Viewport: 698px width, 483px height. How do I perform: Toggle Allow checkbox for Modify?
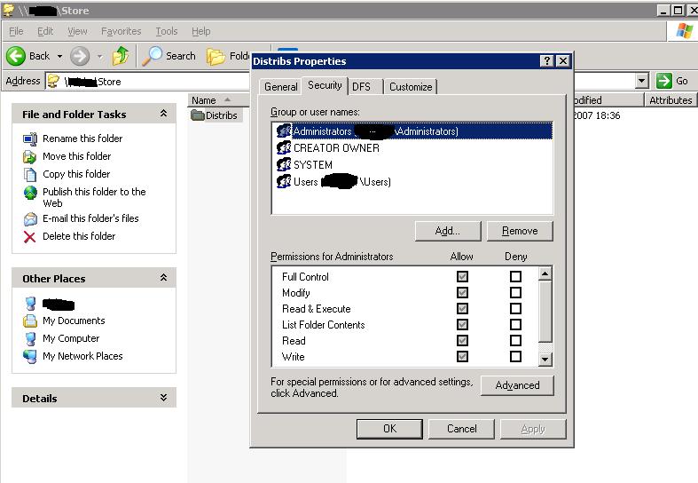pos(462,293)
